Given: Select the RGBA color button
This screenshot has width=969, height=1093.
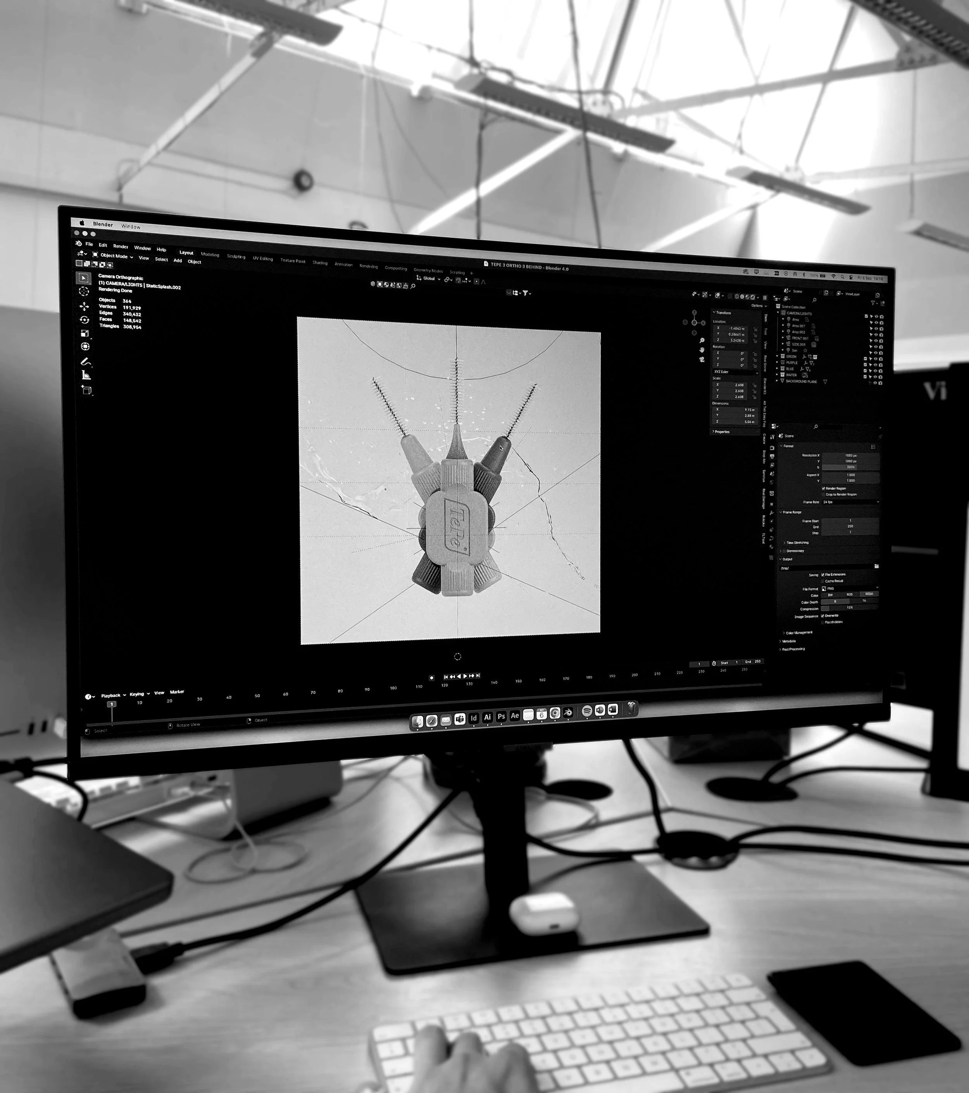Looking at the screenshot, I should [869, 594].
